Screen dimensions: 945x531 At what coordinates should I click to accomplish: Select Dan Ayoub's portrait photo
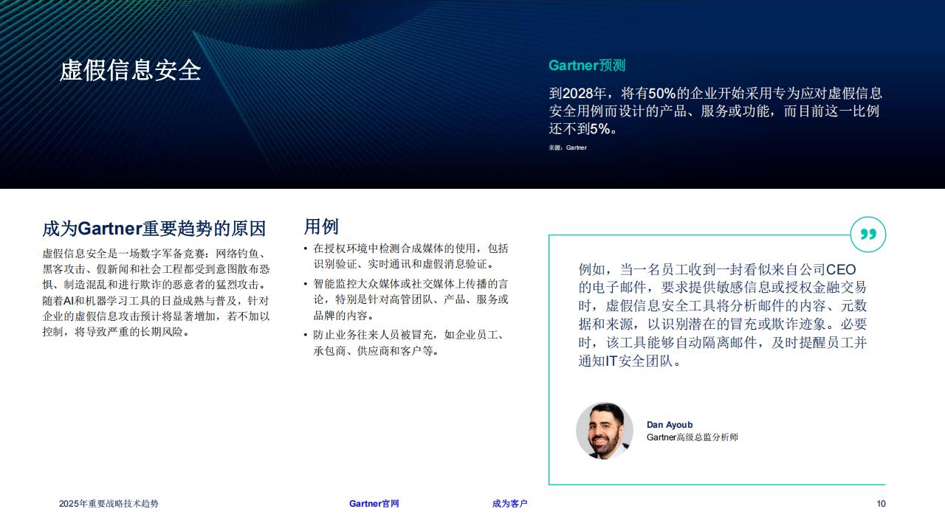tap(605, 431)
